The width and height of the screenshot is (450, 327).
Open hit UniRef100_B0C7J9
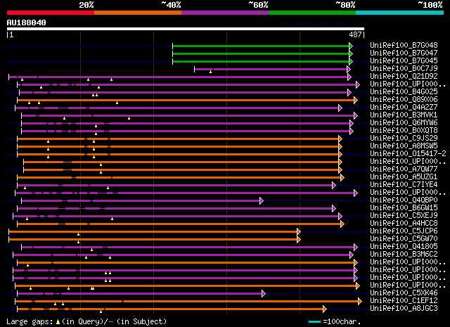pyautogui.click(x=404, y=68)
